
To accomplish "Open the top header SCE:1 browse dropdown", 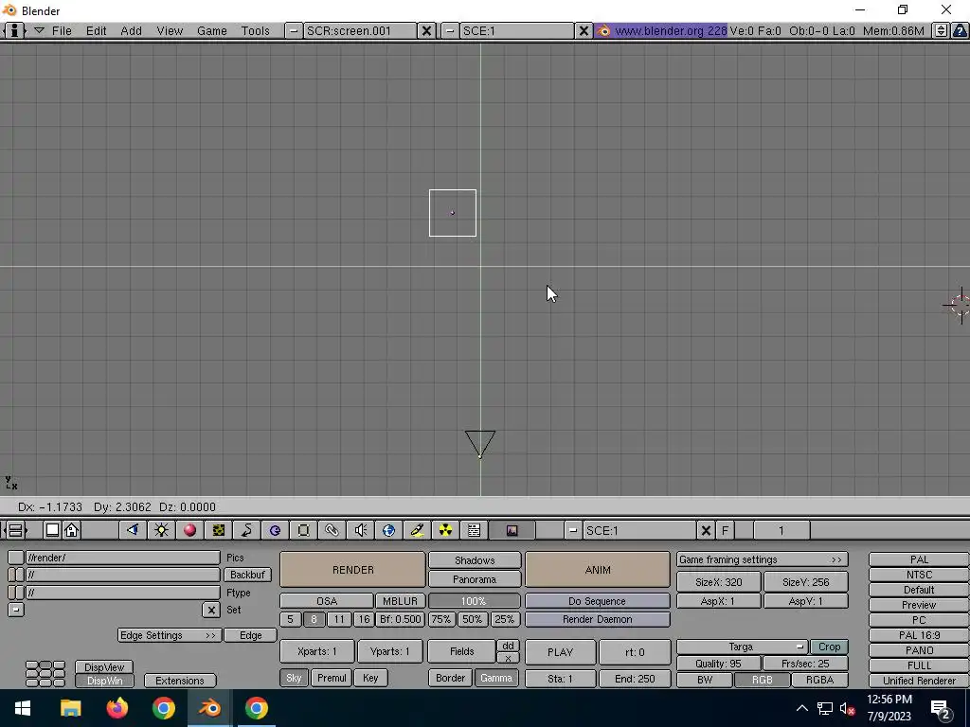I will click(x=450, y=30).
